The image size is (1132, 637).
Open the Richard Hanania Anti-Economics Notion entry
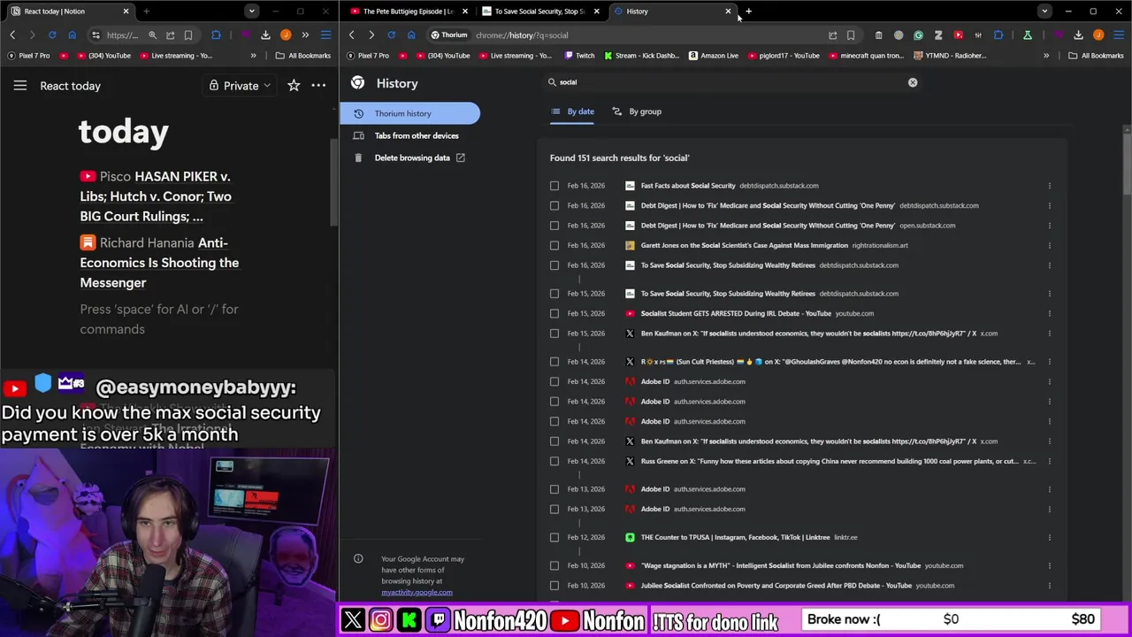click(159, 263)
